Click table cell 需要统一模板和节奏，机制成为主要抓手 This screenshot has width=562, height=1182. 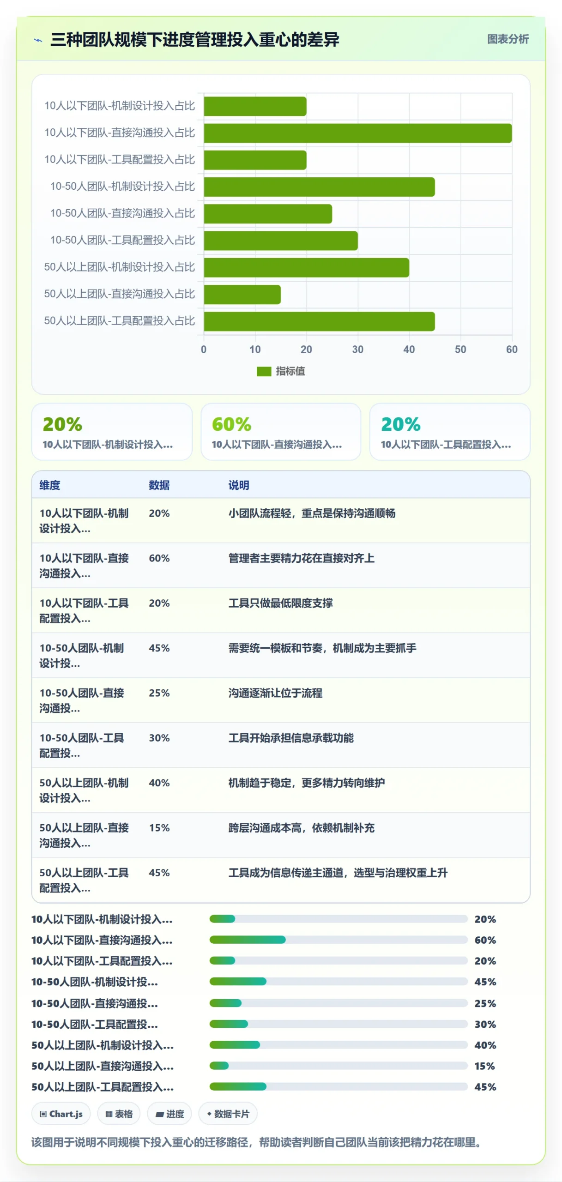point(322,648)
